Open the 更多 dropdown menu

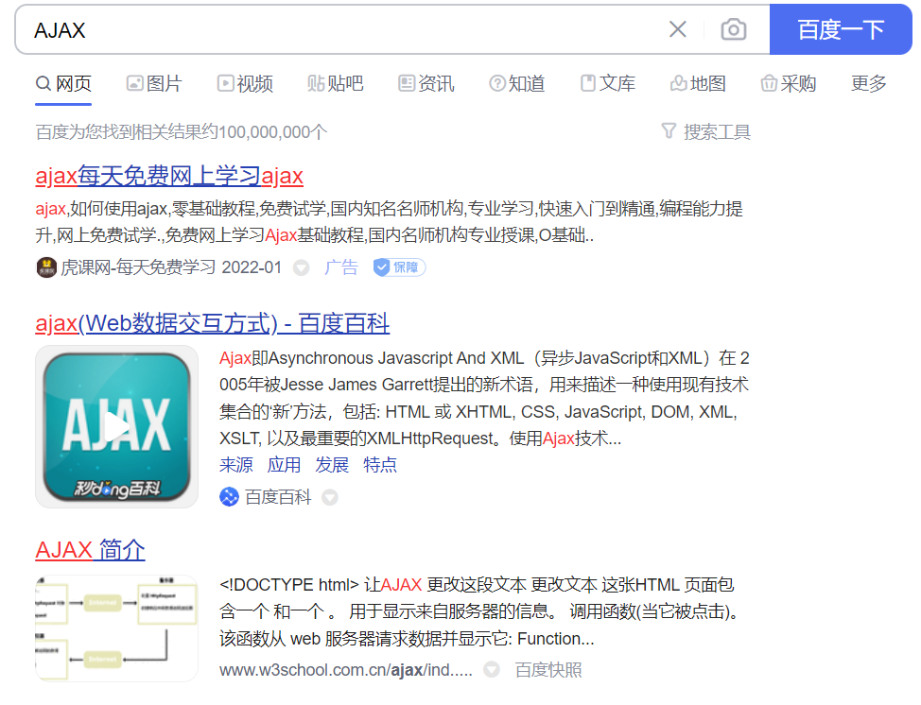tap(867, 83)
